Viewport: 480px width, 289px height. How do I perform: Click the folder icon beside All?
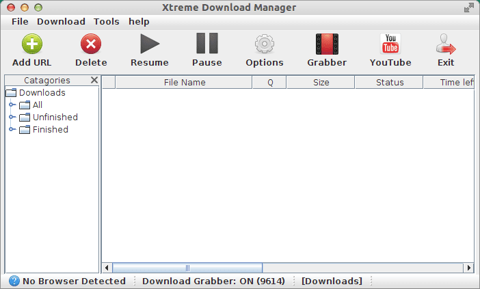(x=25, y=105)
